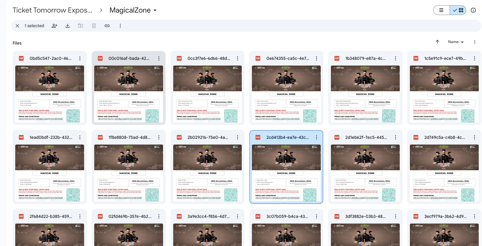Select the 1c5e91c9-ece7-49b... ticket thumbnail
The image size is (482, 246).
pos(444,94)
